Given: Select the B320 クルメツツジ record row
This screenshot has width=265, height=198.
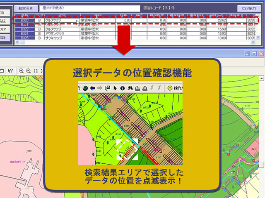Looking at the screenshot, I should pyautogui.click(x=124, y=20).
